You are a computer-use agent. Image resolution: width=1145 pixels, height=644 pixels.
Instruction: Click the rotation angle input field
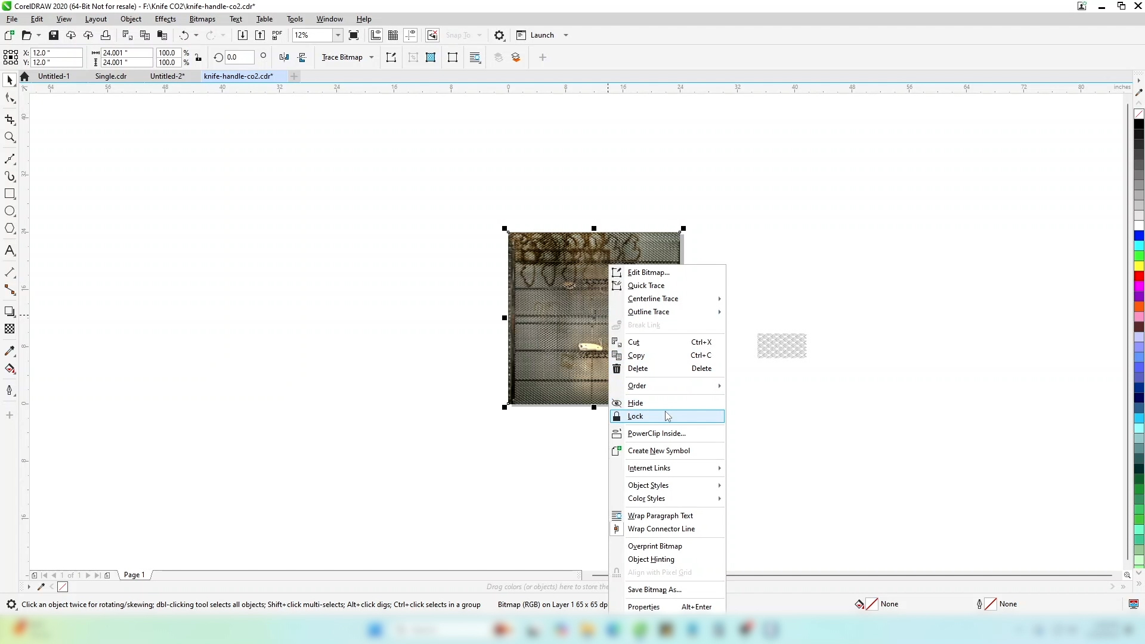(x=239, y=58)
